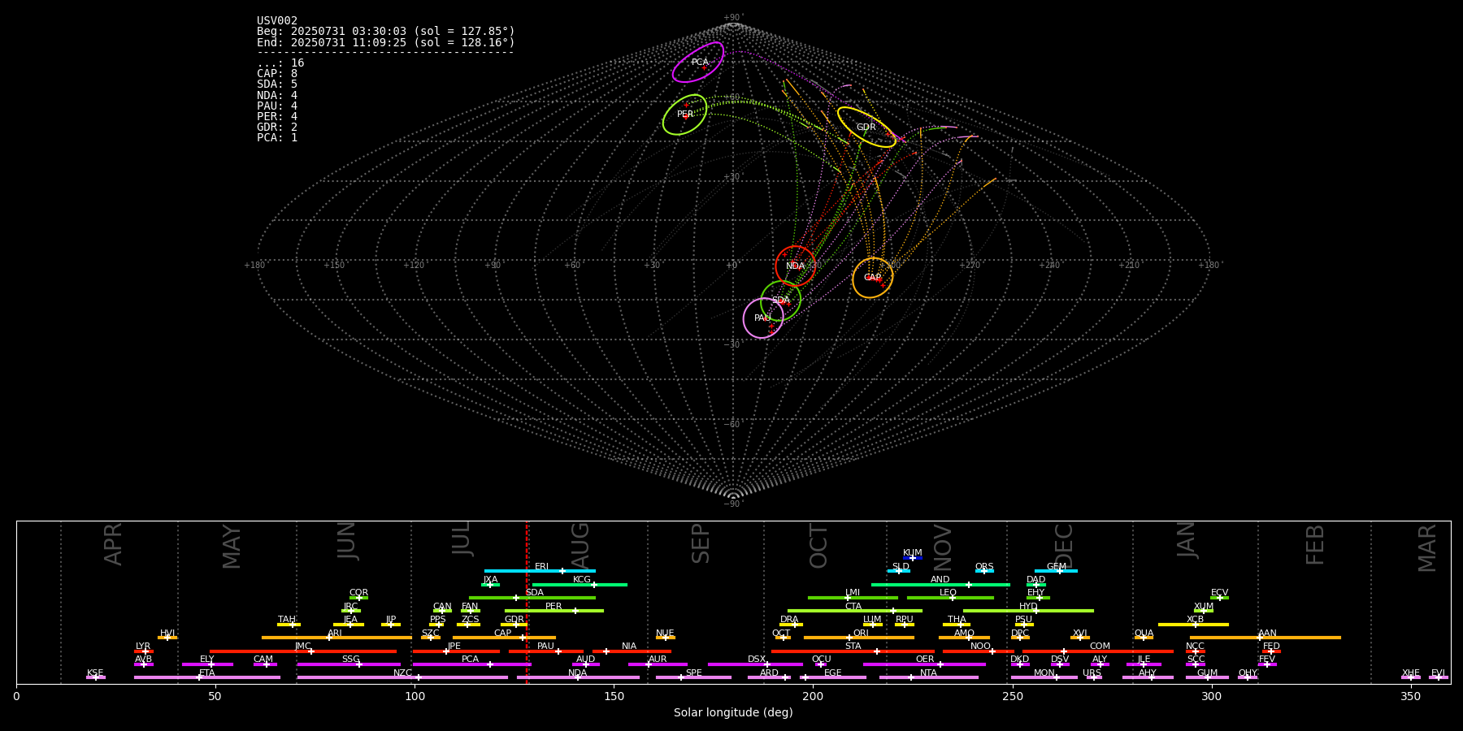Viewport: 1463px width, 731px height.
Task: Click the HYD shower bar in timeline
Action: coord(1028,611)
